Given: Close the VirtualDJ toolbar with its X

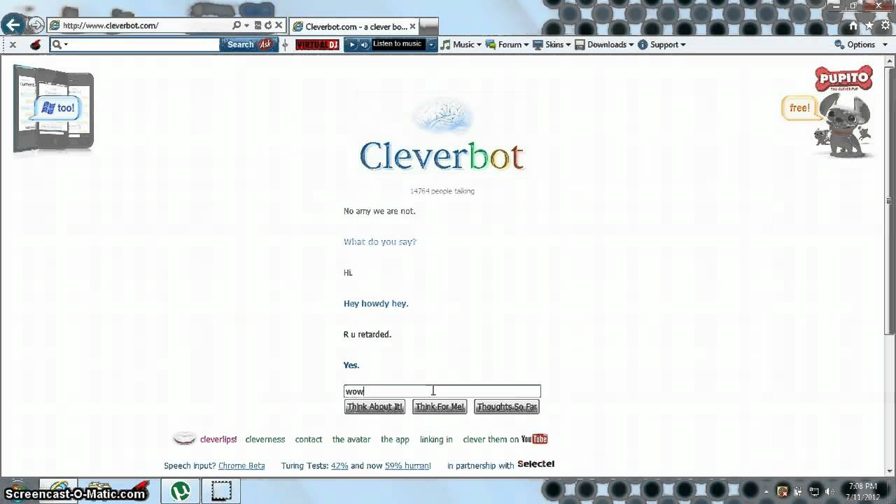Looking at the screenshot, I should pyautogui.click(x=13, y=45).
